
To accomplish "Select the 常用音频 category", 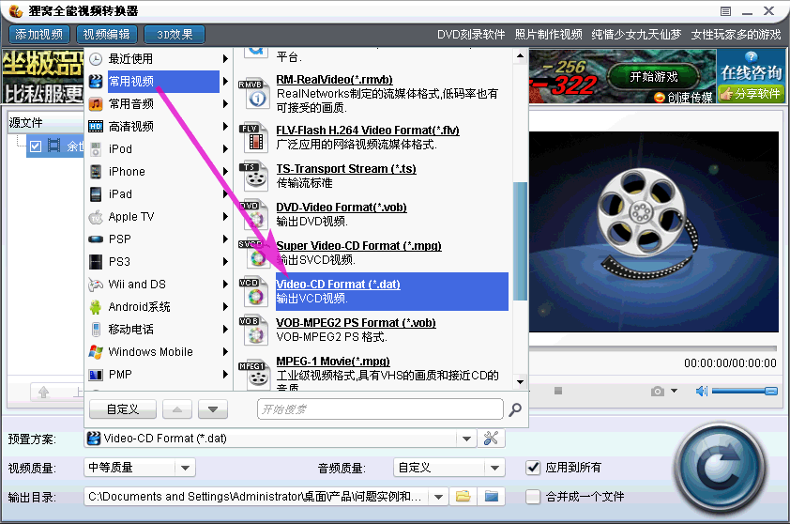I will coord(159,104).
